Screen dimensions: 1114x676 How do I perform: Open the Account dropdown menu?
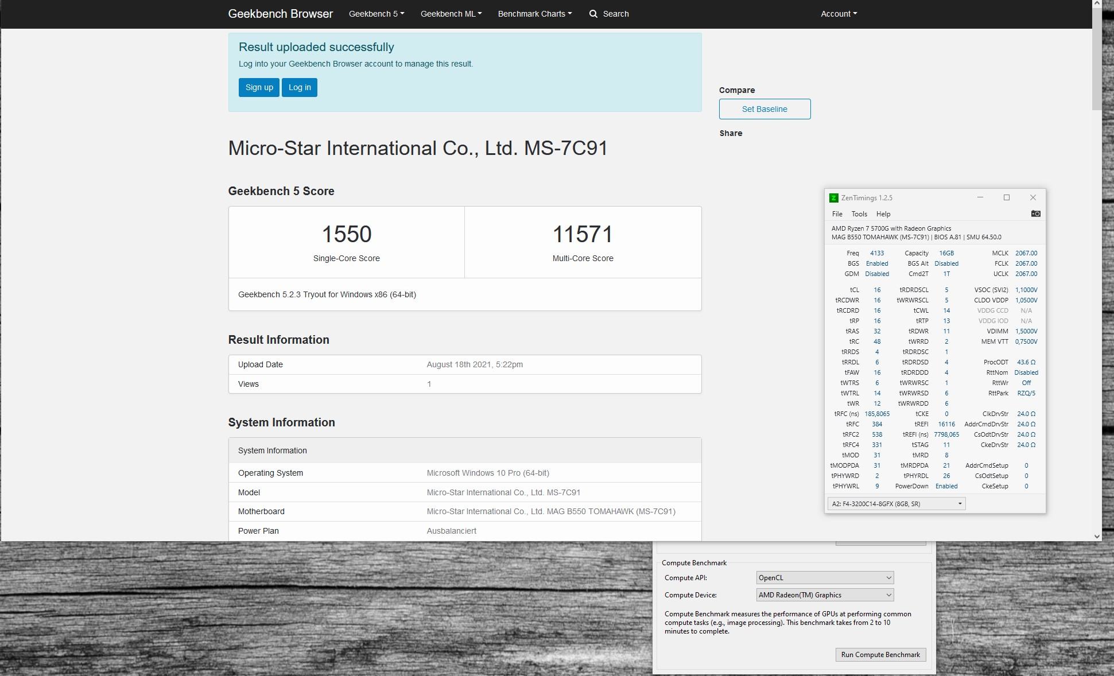coord(839,14)
